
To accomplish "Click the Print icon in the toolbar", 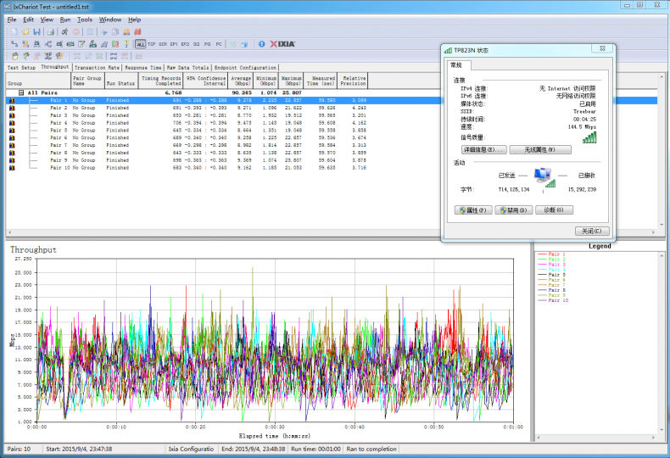I will (50, 31).
